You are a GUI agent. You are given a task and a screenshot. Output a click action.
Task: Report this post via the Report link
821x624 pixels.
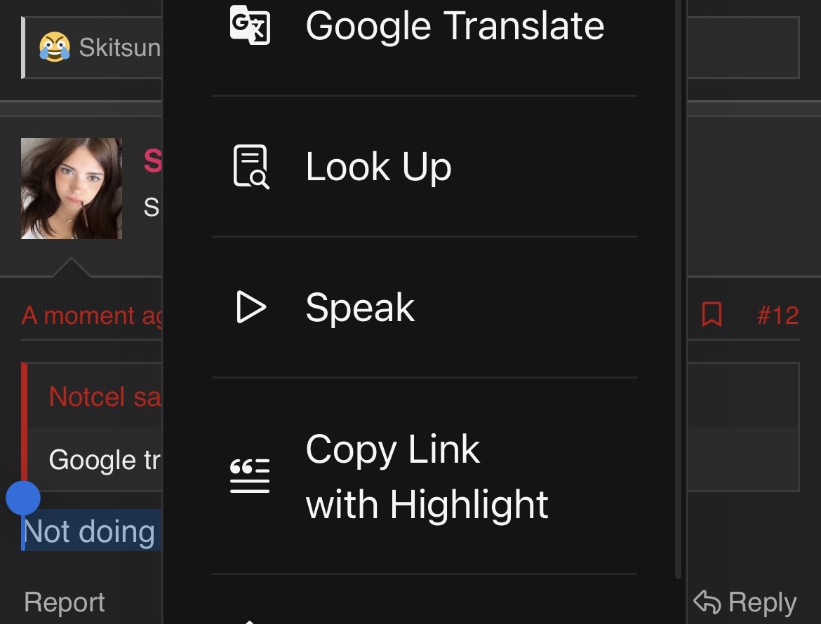click(65, 602)
